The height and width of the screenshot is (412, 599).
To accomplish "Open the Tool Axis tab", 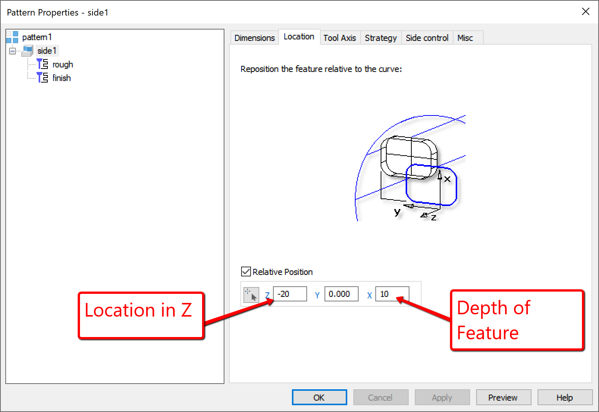I will coord(340,38).
